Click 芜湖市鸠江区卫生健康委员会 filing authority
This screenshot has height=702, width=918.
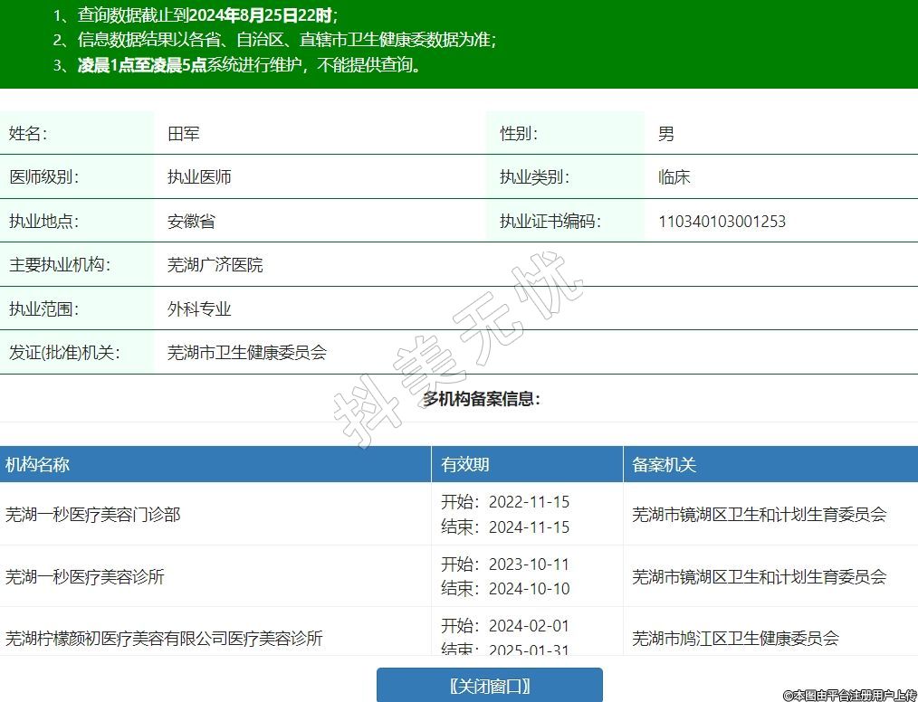coord(735,638)
